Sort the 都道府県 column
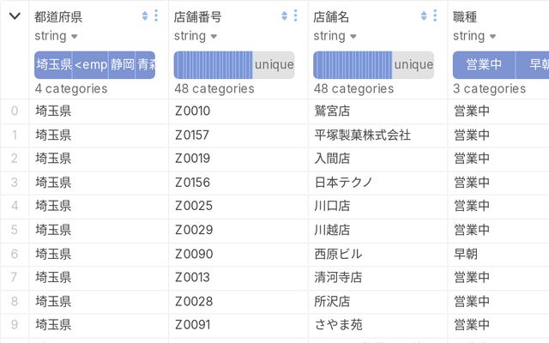This screenshot has width=549, height=343. tap(145, 16)
